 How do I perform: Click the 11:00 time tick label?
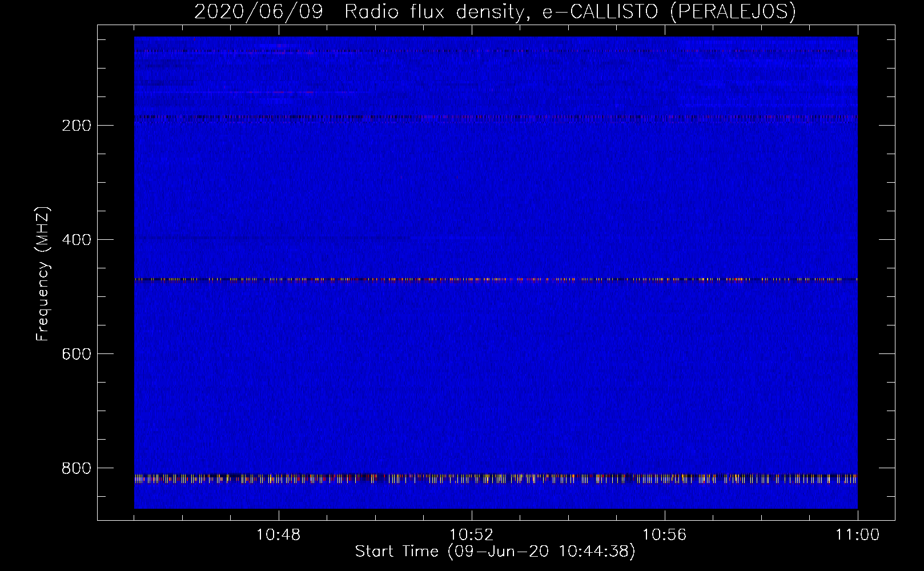coord(857,535)
